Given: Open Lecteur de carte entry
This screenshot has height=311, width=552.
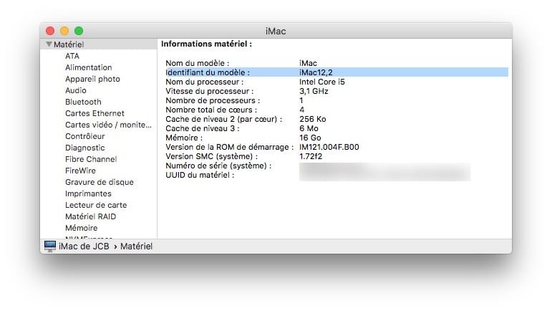Looking at the screenshot, I should pos(96,205).
